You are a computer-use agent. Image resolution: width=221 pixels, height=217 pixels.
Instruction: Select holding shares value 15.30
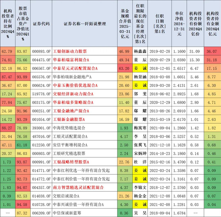click(194, 60)
